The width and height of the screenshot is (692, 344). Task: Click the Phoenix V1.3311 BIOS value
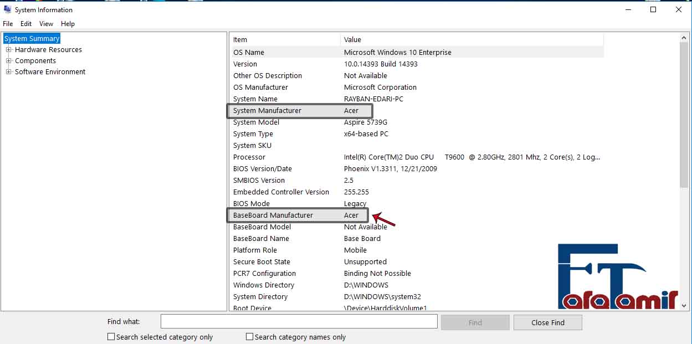click(x=391, y=168)
